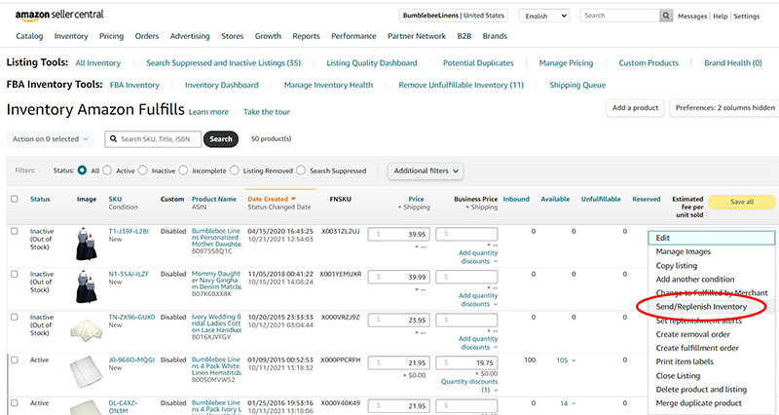The width and height of the screenshot is (779, 415).
Task: Select the checkbox for SKU J0-968O-MQGI
Action: tap(15, 359)
